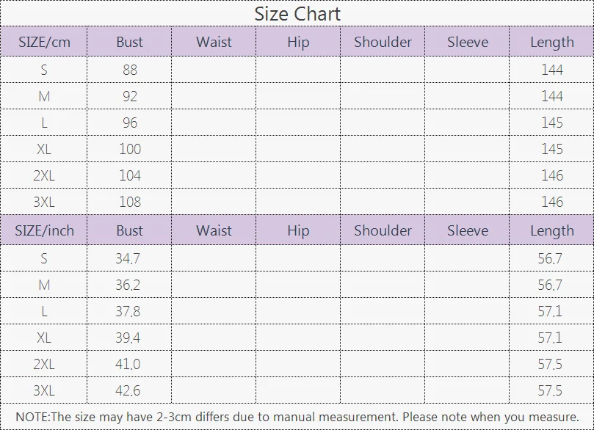Viewport: 594px width, 430px height.
Task: Select the SIZE/inch header cell
Action: tap(44, 230)
